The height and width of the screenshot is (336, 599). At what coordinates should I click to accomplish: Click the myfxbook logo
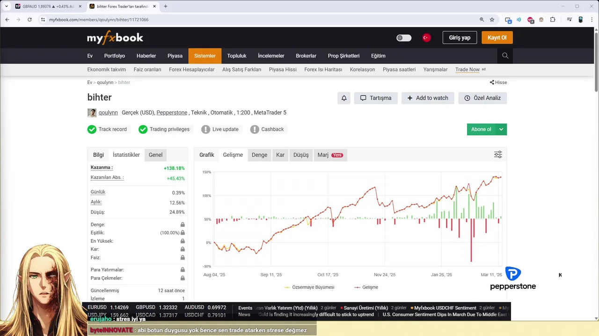tap(115, 38)
